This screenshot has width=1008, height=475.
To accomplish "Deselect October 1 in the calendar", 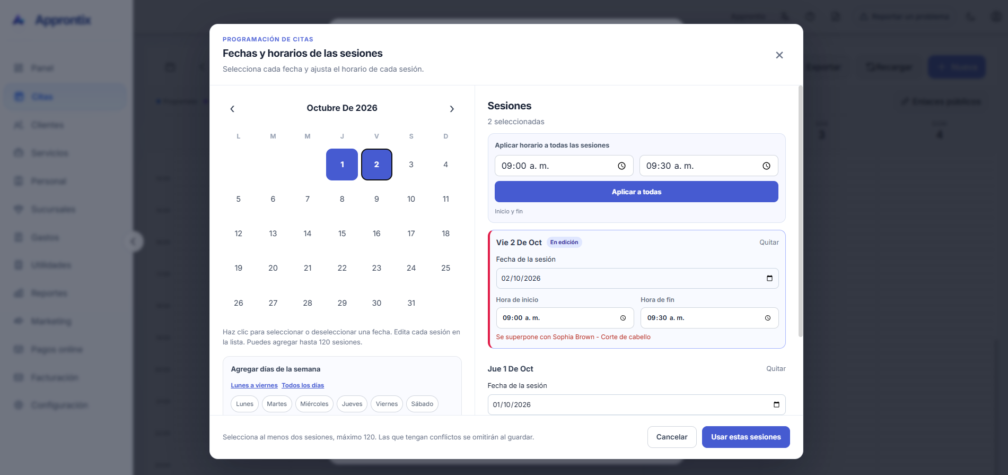I will pos(342,165).
